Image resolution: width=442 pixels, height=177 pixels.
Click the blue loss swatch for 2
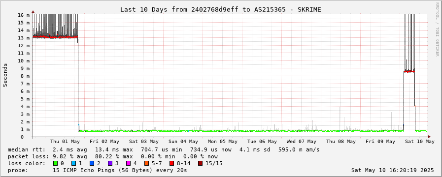[91, 163]
